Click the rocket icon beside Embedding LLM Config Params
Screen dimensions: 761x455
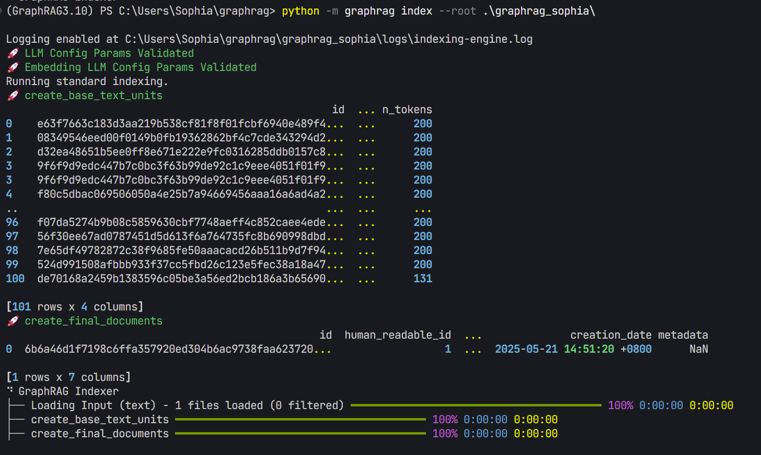[12, 68]
